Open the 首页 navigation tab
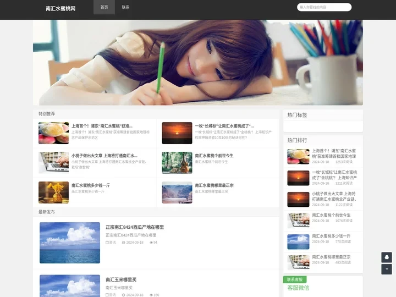The height and width of the screenshot is (297, 396). [x=104, y=7]
